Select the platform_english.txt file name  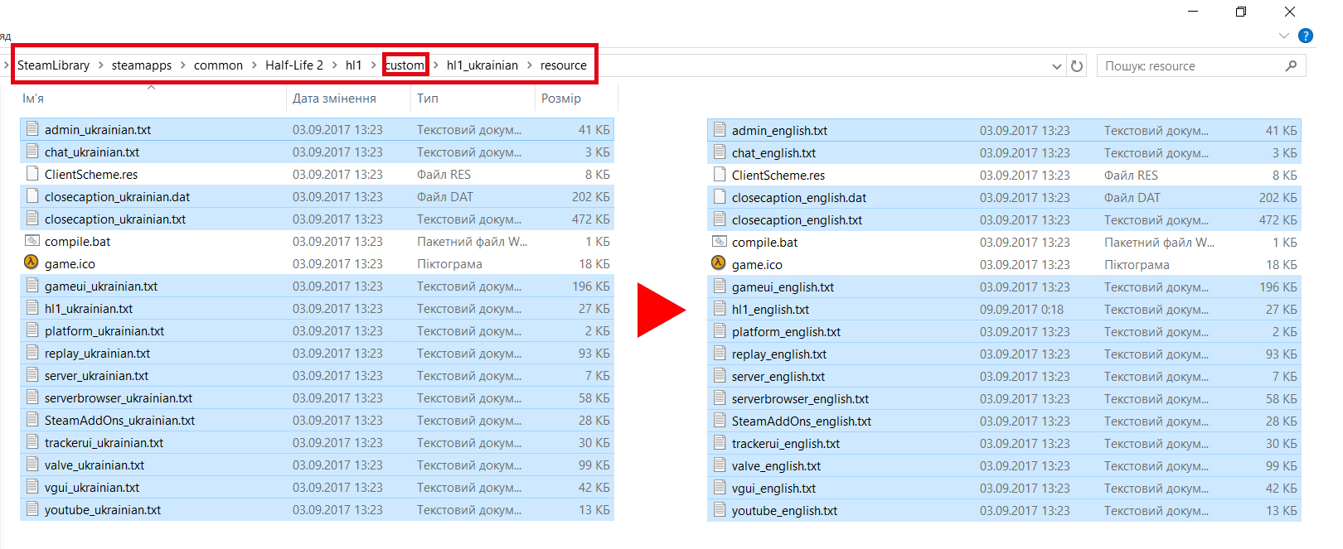pos(786,332)
